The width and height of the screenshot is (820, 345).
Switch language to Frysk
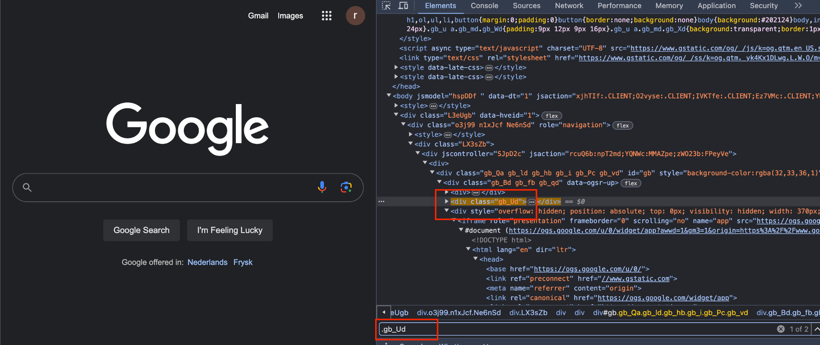pyautogui.click(x=243, y=262)
